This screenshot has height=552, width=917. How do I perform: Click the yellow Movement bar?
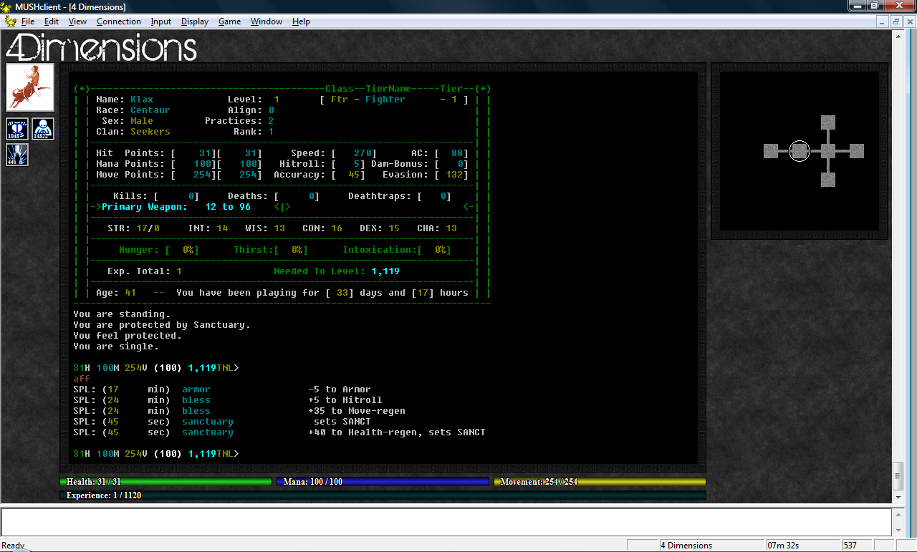(x=600, y=482)
